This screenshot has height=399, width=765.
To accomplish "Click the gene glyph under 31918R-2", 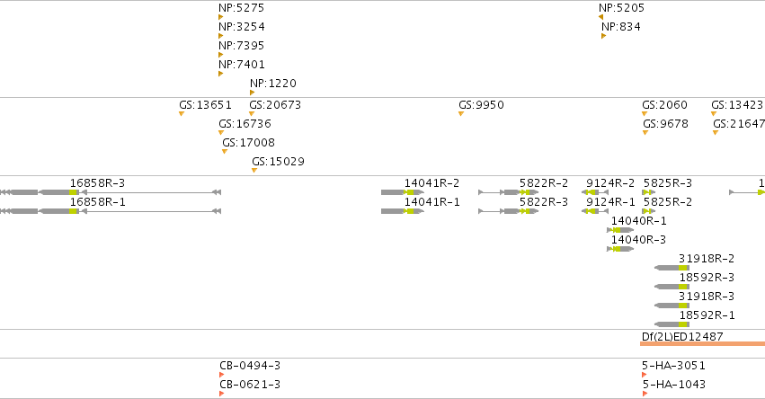I will tap(672, 268).
